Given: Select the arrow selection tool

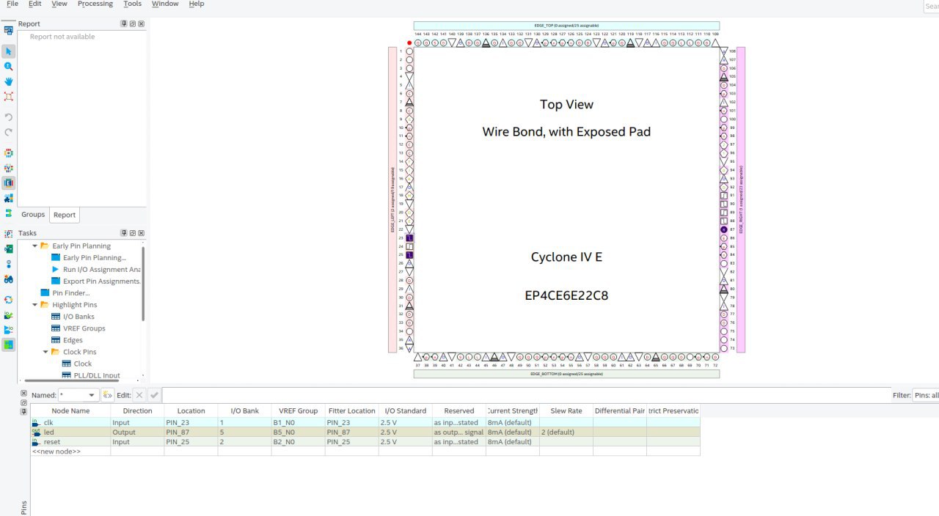Looking at the screenshot, I should point(9,51).
